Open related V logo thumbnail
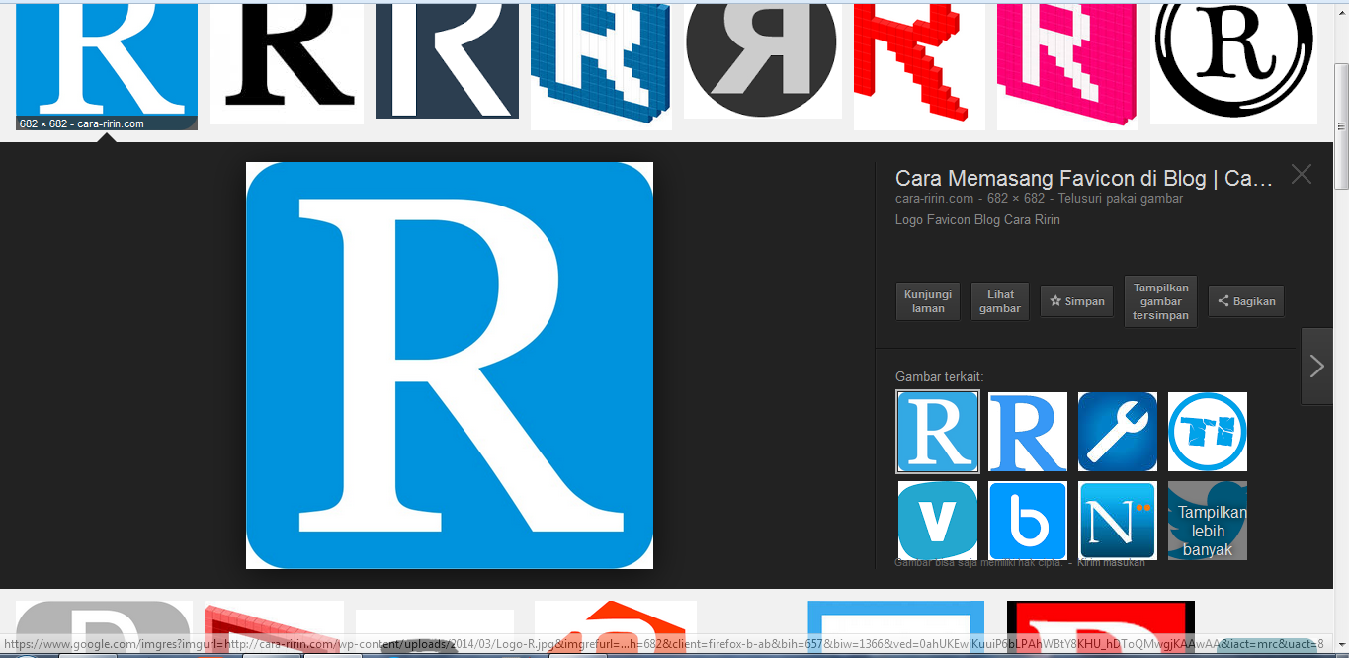 938,521
